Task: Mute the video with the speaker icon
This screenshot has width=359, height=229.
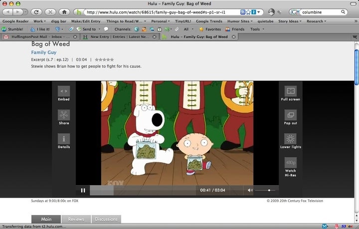Action: click(x=250, y=190)
